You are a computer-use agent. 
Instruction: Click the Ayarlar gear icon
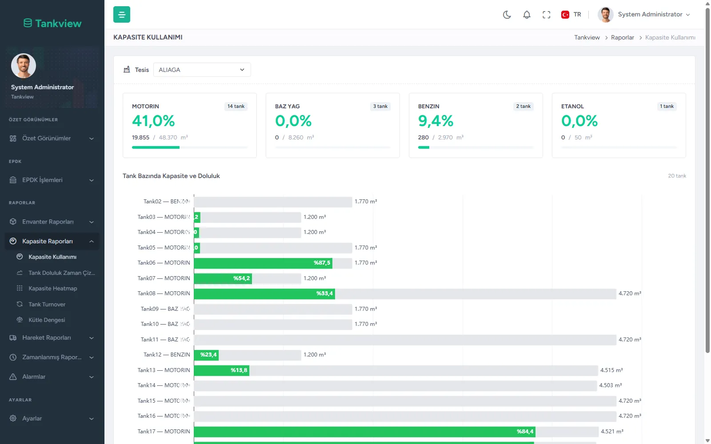click(13, 419)
